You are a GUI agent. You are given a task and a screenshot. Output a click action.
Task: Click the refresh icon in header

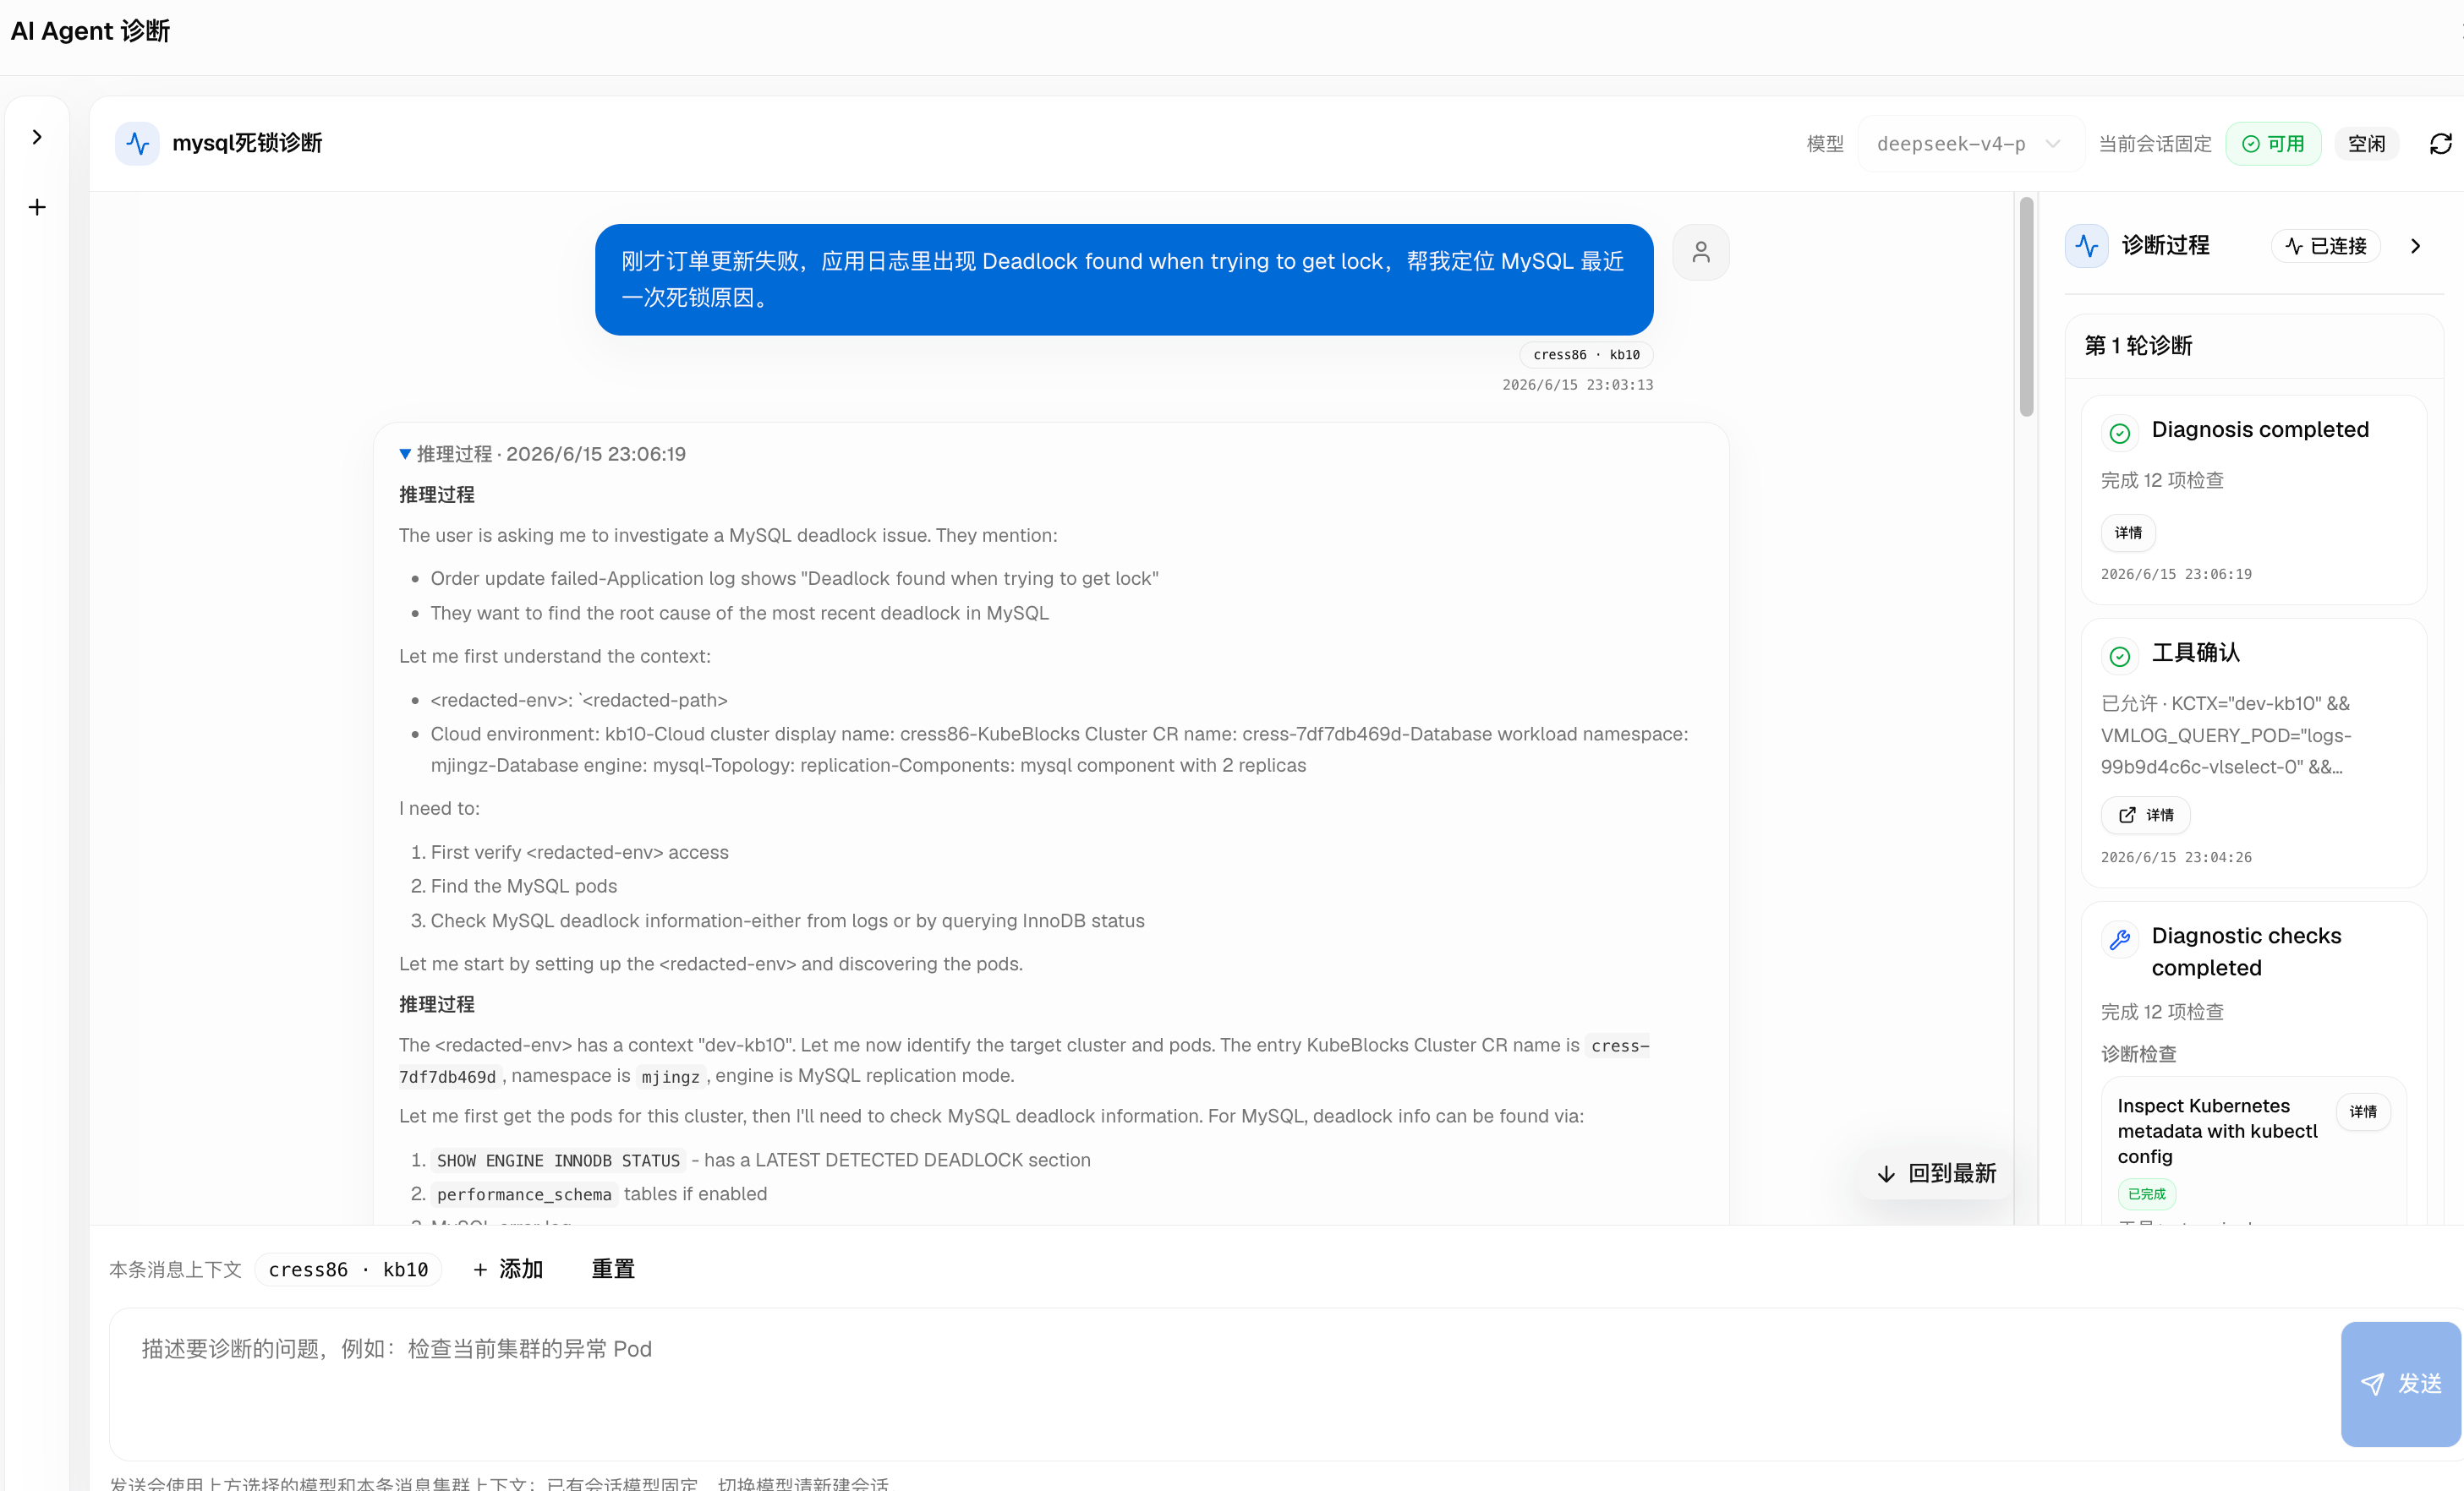coord(2441,144)
